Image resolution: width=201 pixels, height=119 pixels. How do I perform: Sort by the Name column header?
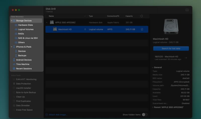coord(51,16)
